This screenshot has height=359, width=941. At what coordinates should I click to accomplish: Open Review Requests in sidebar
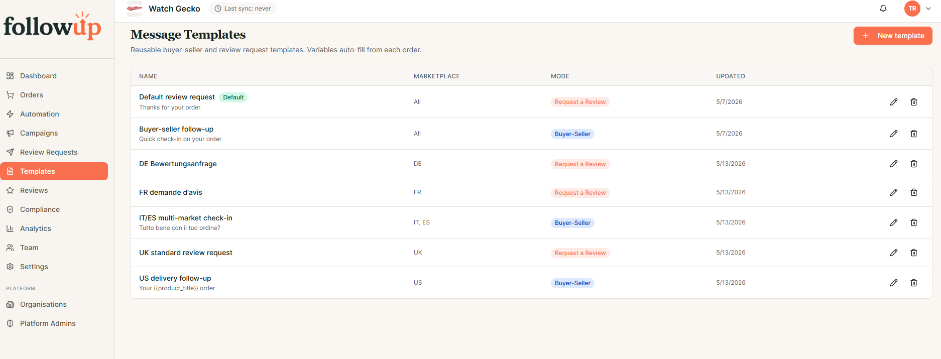pos(54,152)
